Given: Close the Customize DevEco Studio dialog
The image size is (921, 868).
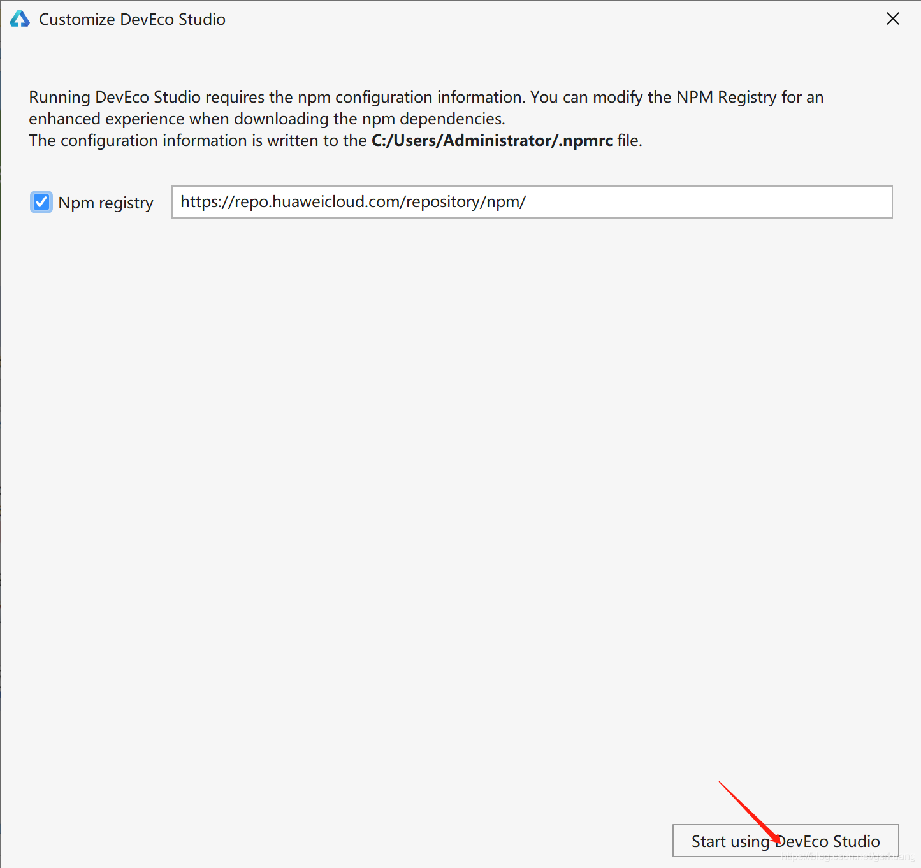Looking at the screenshot, I should click(x=892, y=19).
